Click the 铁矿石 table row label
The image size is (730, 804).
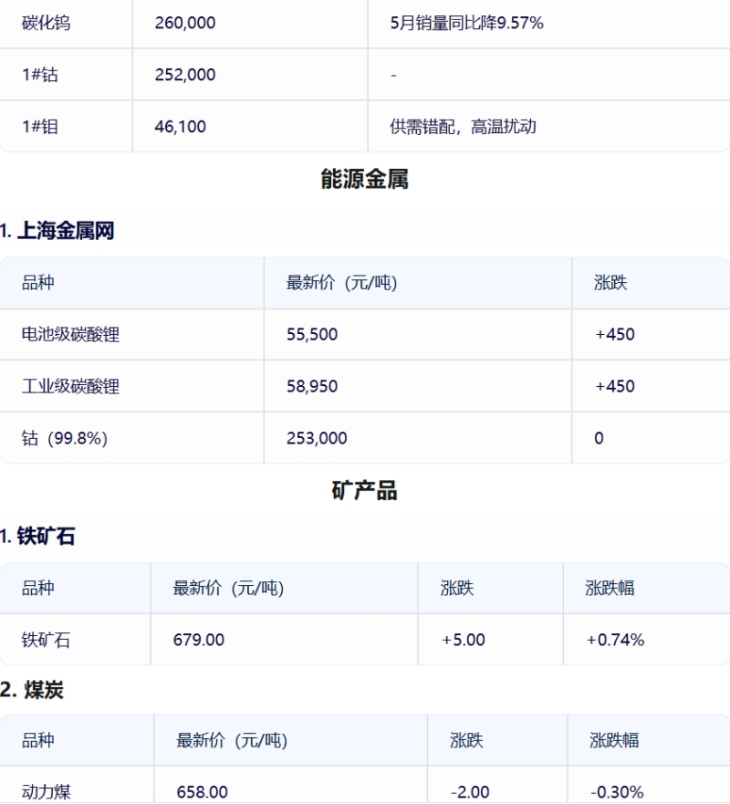tap(47, 640)
